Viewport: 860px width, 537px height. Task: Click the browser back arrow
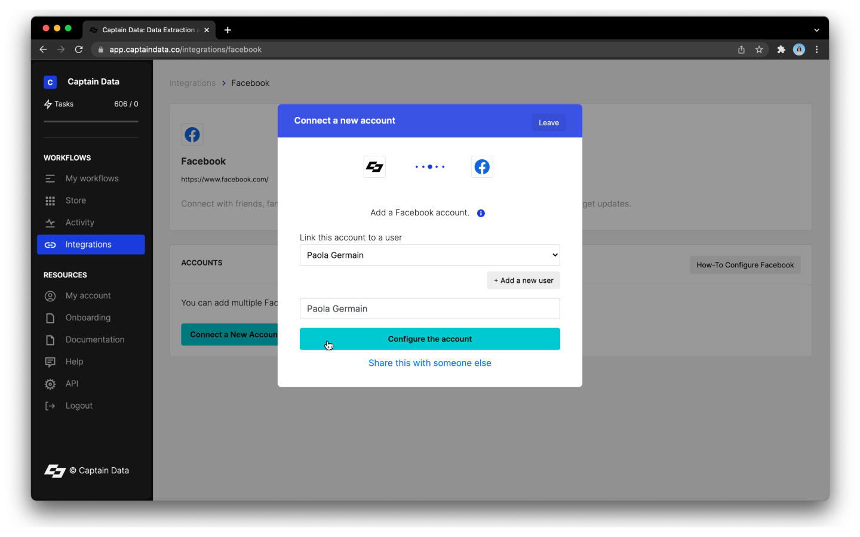click(x=43, y=50)
